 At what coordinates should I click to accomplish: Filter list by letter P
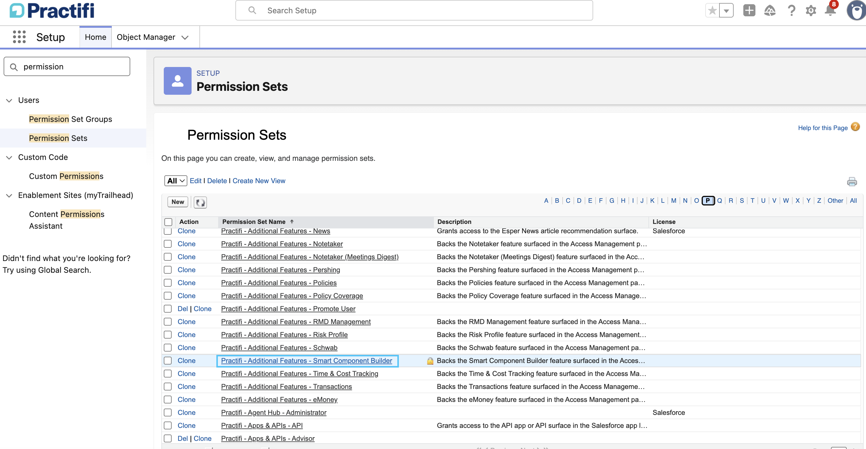(x=708, y=201)
